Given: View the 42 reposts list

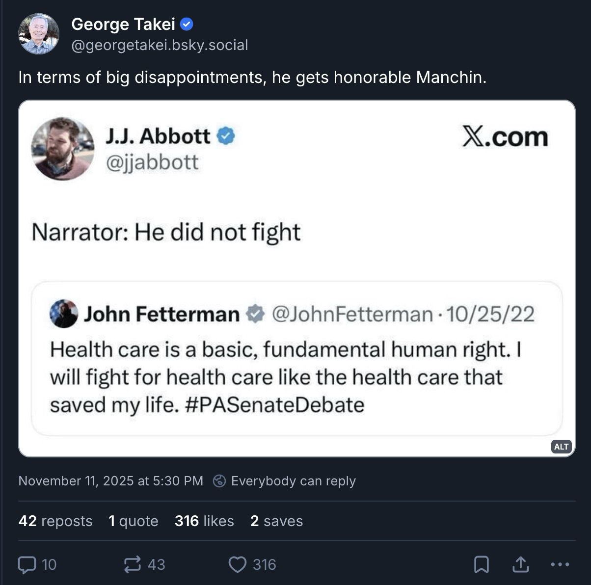Looking at the screenshot, I should pos(55,521).
